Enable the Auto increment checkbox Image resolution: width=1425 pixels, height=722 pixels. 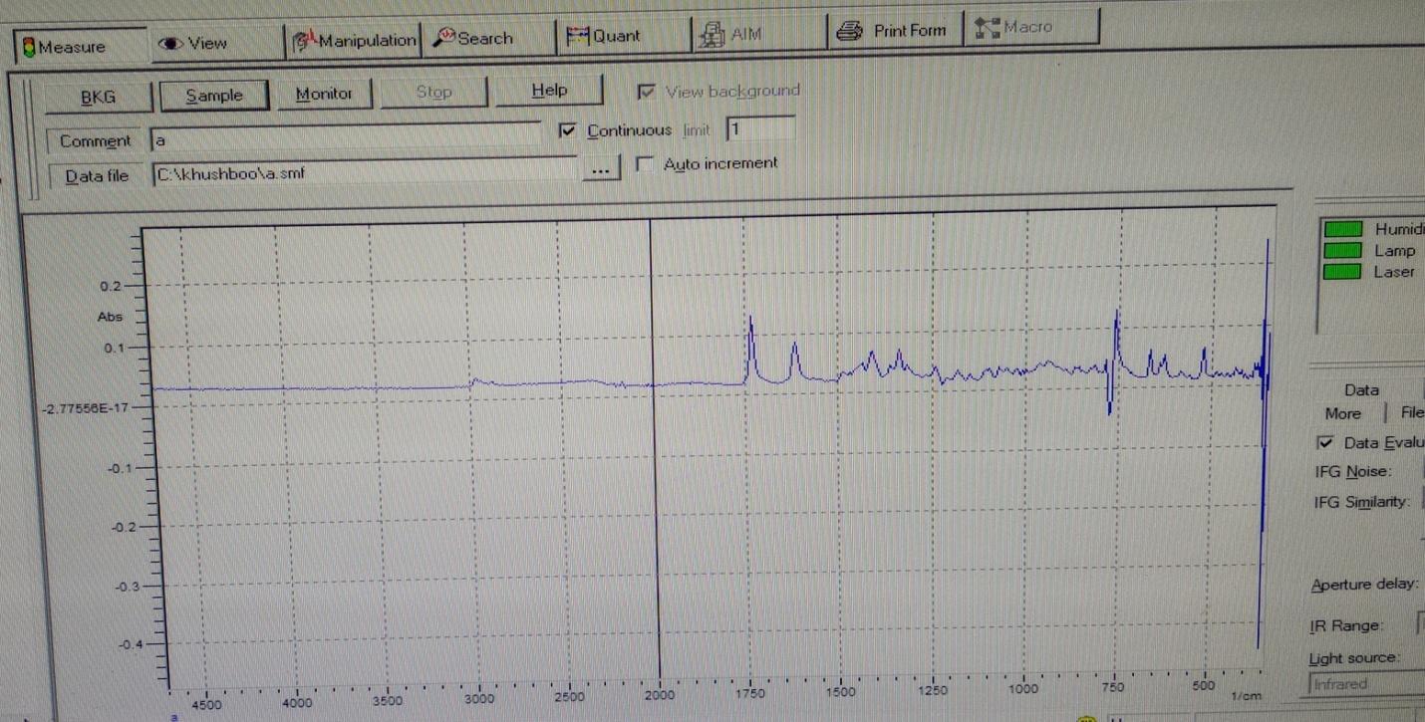click(x=645, y=163)
